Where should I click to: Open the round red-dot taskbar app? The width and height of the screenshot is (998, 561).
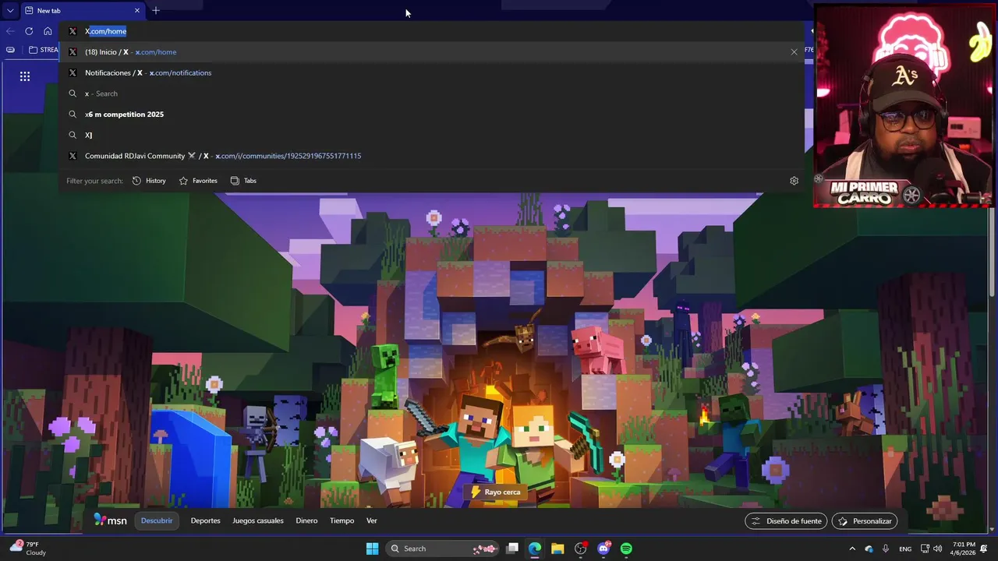tap(580, 549)
